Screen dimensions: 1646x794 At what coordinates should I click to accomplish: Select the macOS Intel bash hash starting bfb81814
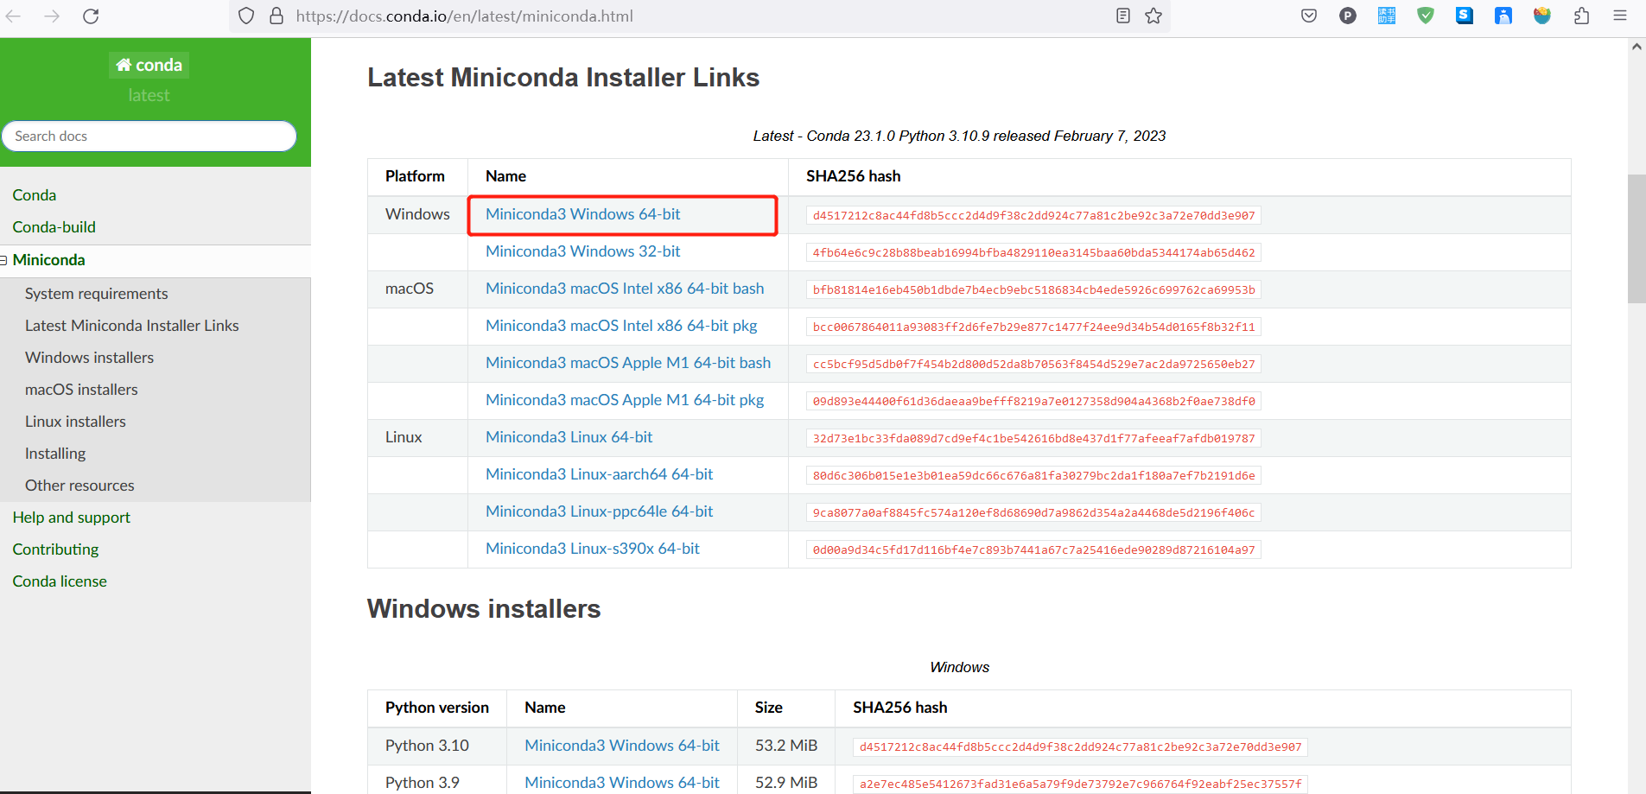[1033, 290]
